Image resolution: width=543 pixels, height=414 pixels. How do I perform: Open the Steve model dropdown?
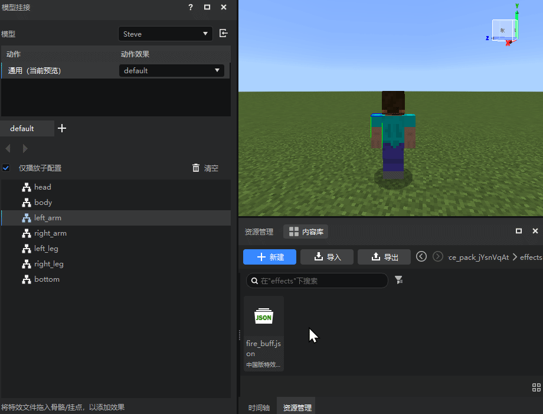coord(165,34)
